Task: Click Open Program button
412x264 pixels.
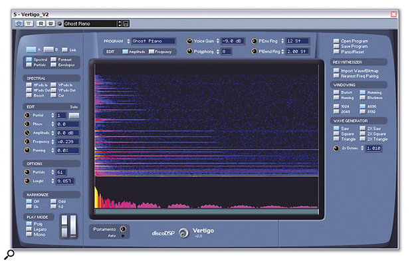Action: coord(336,41)
